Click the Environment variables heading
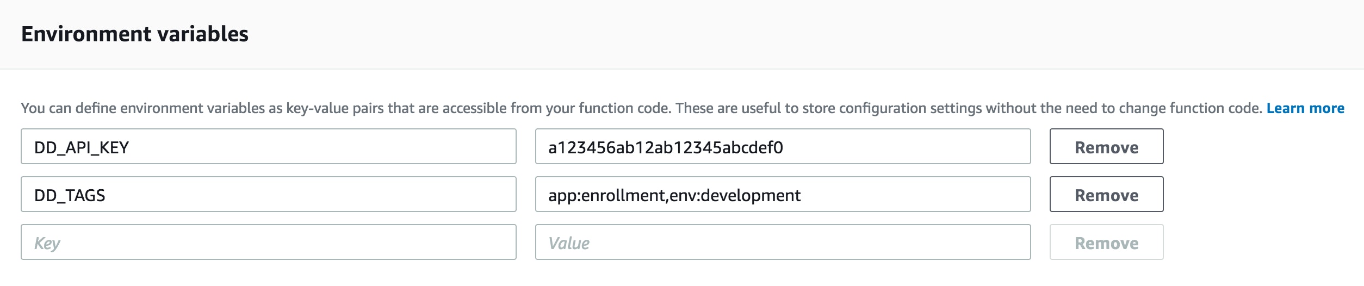Screen dimensions: 1364x286 tap(135, 34)
